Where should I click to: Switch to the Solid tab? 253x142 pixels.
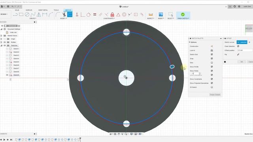[17, 10]
